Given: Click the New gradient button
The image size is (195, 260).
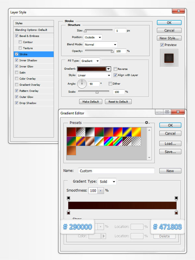Looking at the screenshot, I should tap(170, 171).
